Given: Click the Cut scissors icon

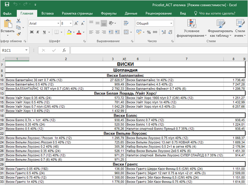Looking at the screenshot, I should point(19,21).
